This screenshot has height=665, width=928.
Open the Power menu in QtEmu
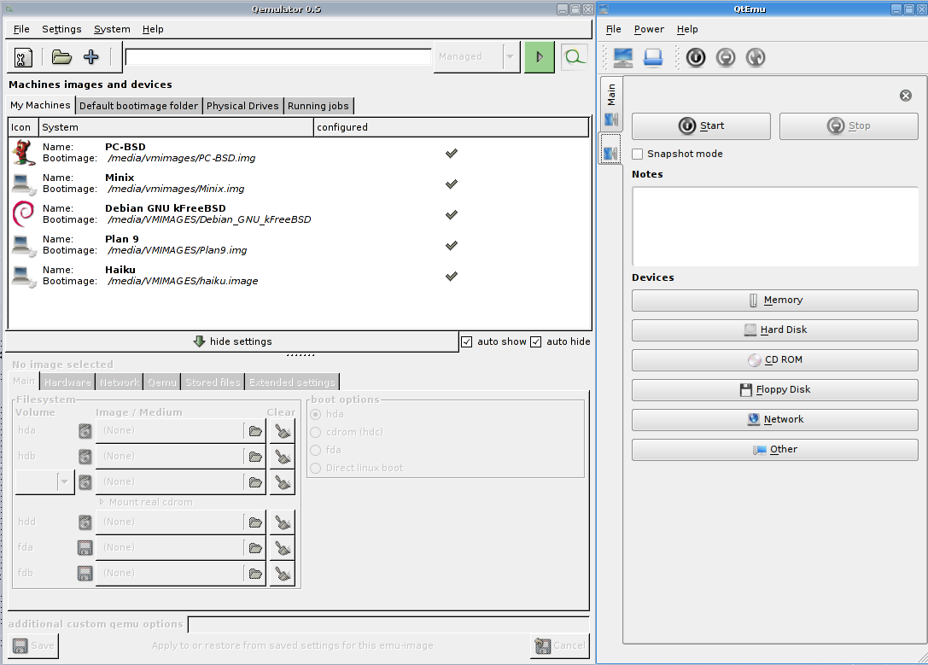(649, 29)
